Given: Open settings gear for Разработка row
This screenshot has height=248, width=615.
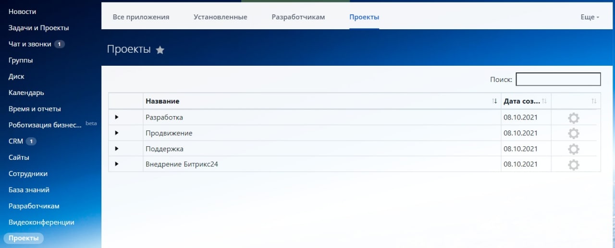Looking at the screenshot, I should (573, 118).
